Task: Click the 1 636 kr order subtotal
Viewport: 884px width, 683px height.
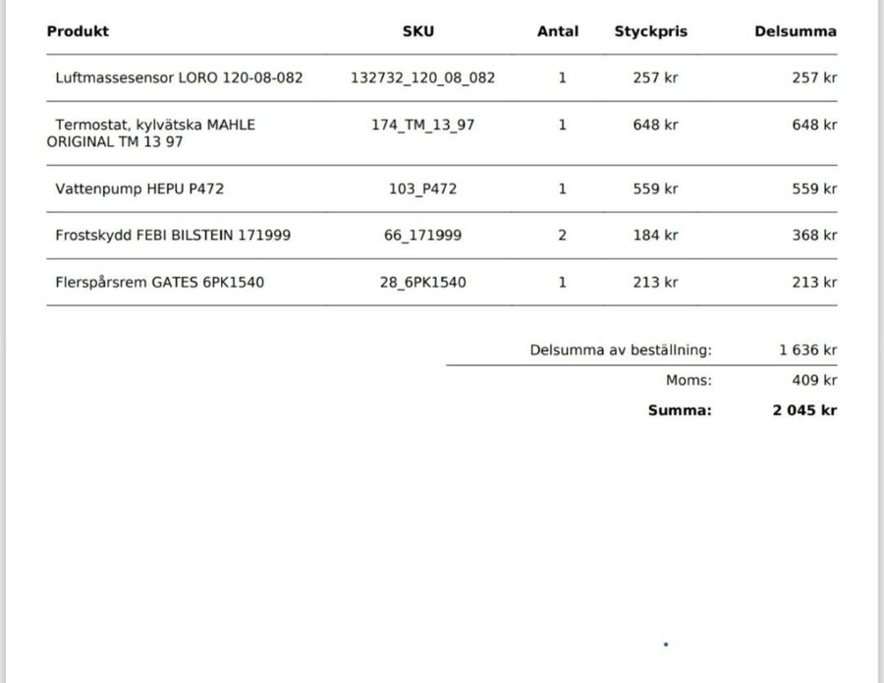Action: coord(808,350)
